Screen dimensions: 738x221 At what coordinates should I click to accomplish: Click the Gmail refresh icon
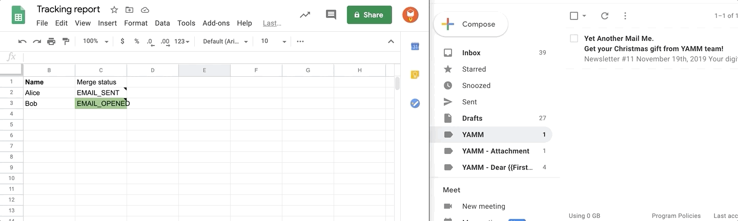pyautogui.click(x=605, y=16)
